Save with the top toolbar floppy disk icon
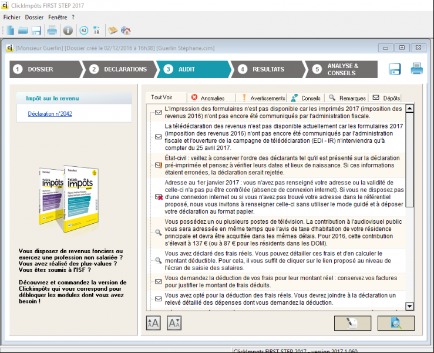Viewport: 434px width, 353px height. pos(36,31)
